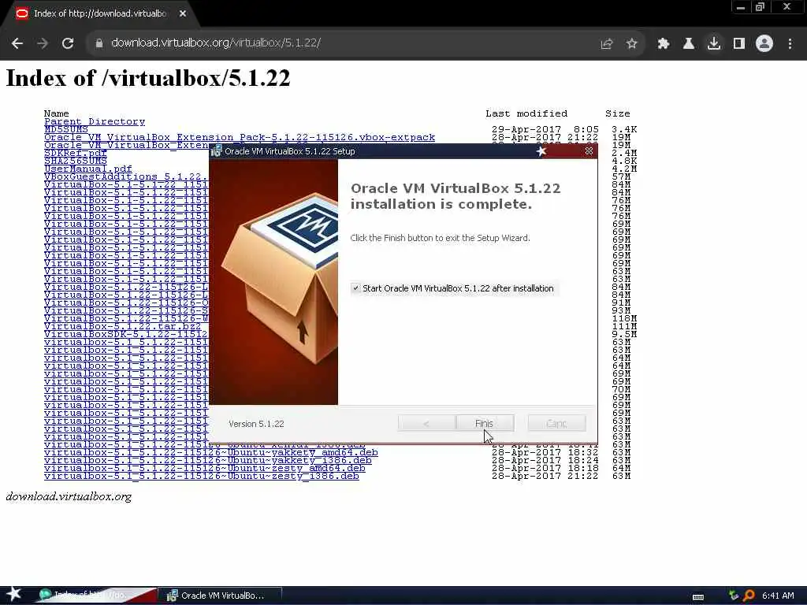The width and height of the screenshot is (807, 605).
Task: Download the Ubuntu zesty i386.deb link
Action: 202,476
